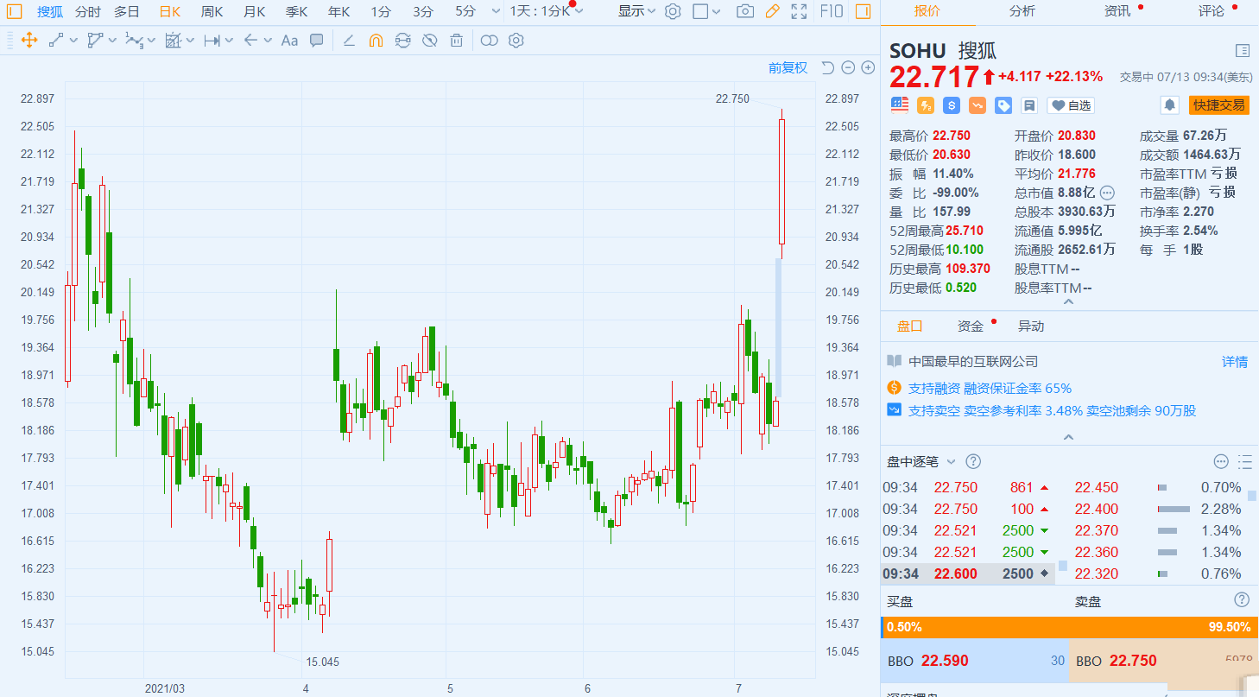Switch to the 资讯 news tab

point(1117,11)
